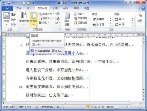Viewport: 147px width, 111px height.
Task: Click the page count 页面: 1/12 status
Action: 9,107
